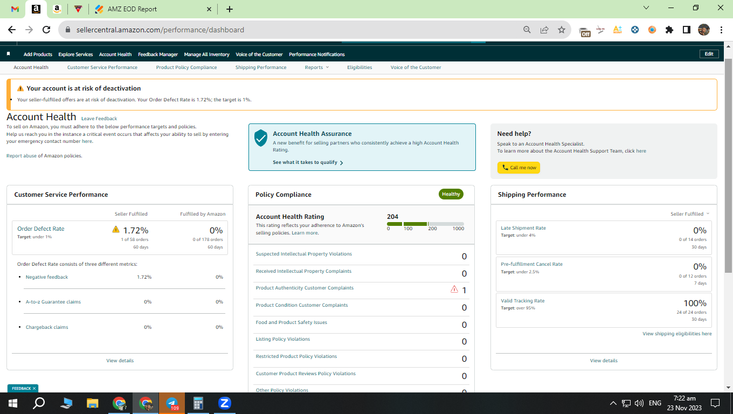Click the Edit button on the favorites bar
This screenshot has height=414, width=733.
[709, 54]
